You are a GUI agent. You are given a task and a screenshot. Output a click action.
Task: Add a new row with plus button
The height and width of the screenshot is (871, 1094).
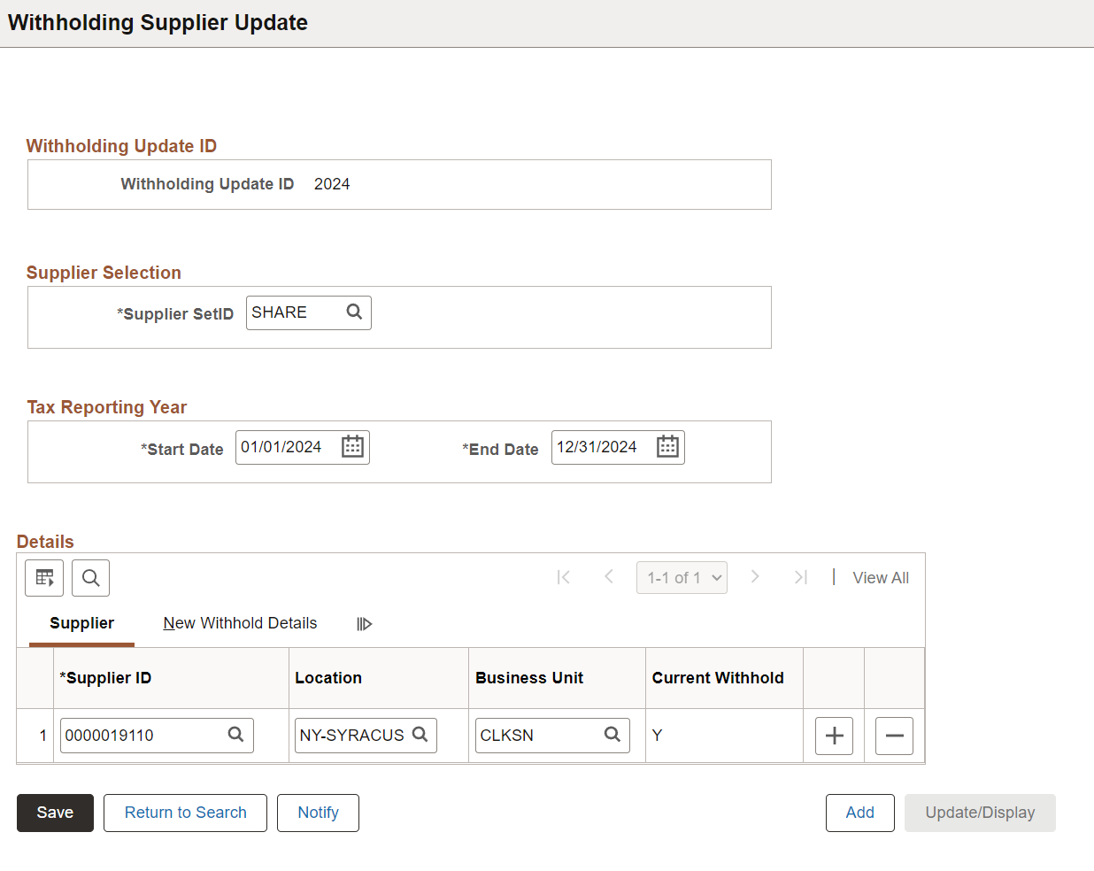click(x=834, y=736)
